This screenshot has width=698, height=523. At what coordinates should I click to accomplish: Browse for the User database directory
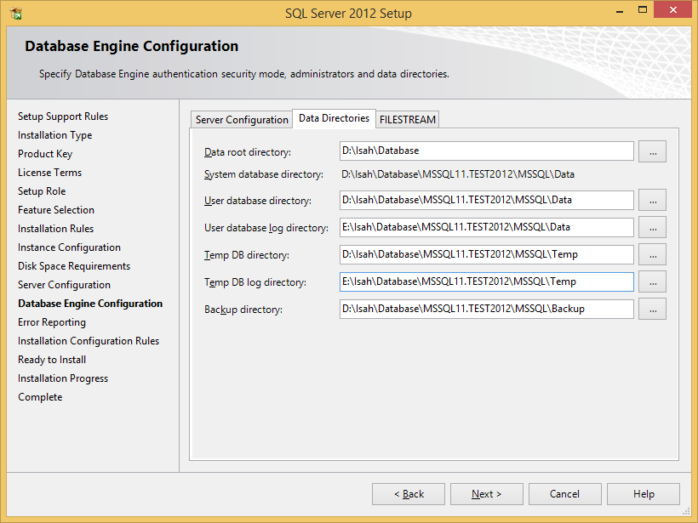[x=652, y=200]
